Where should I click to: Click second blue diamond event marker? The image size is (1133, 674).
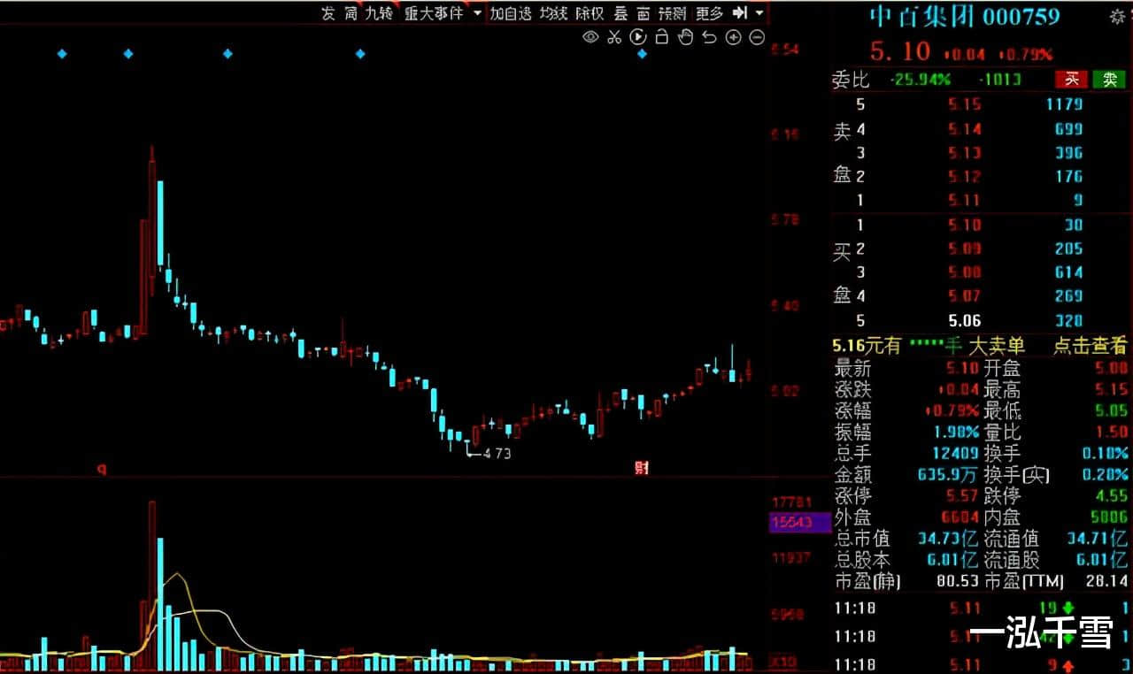point(128,54)
